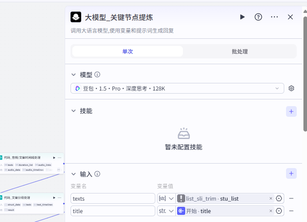Click the scrollbar up arrow
307x222 pixels.
pos(305,11)
